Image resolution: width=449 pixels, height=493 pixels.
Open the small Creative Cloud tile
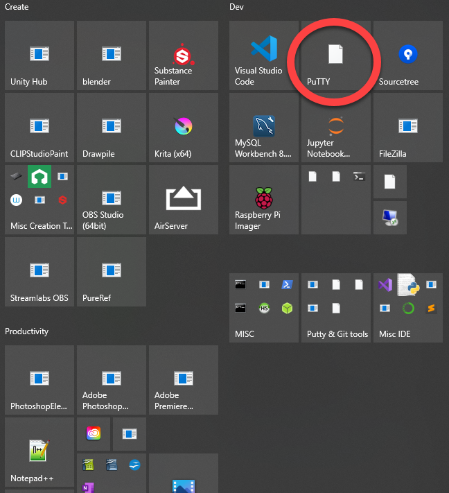click(x=94, y=434)
